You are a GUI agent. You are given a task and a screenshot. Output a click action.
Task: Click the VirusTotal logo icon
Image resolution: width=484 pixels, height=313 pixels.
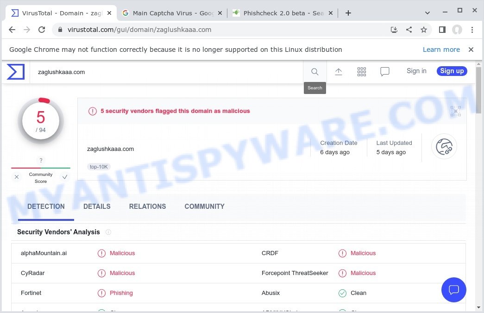(15, 72)
